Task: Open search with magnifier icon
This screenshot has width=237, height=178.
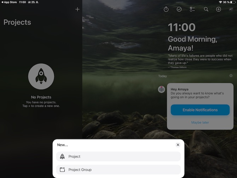Action: (x=206, y=9)
